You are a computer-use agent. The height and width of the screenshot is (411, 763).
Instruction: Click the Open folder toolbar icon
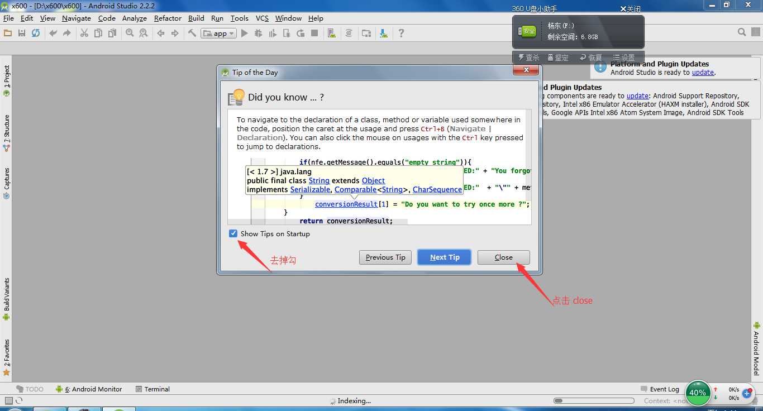(x=8, y=33)
